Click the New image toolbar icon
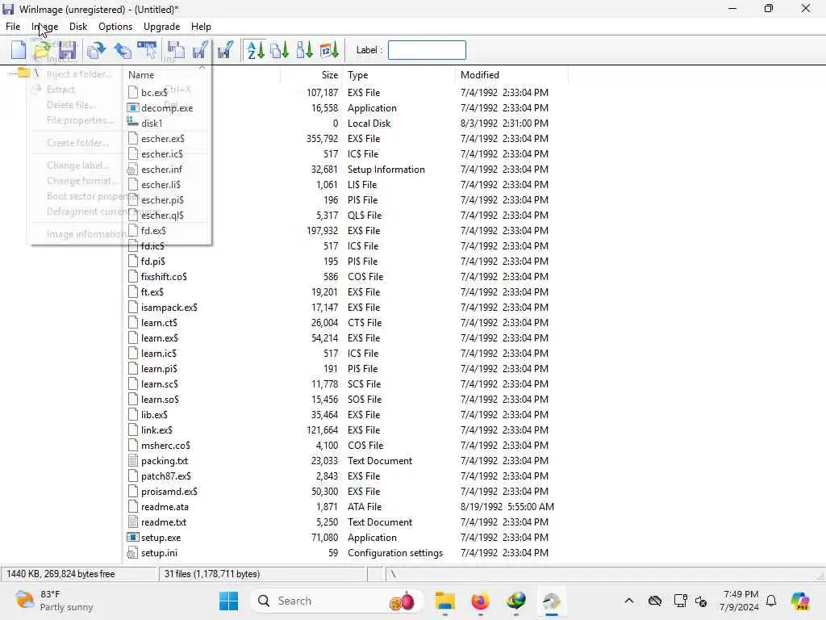The image size is (826, 620). (x=18, y=50)
